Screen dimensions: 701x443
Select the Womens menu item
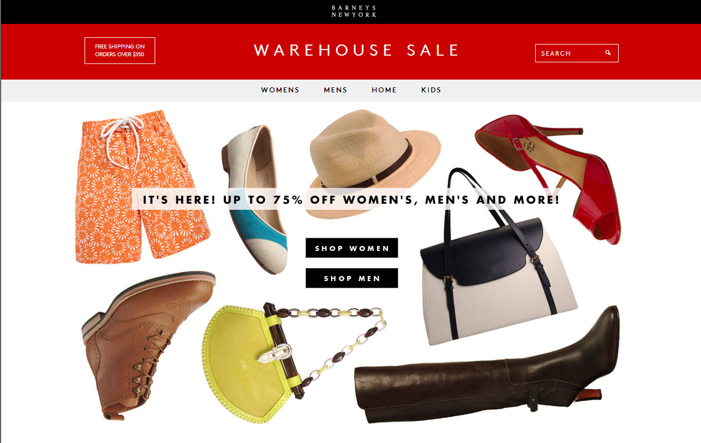coord(280,90)
